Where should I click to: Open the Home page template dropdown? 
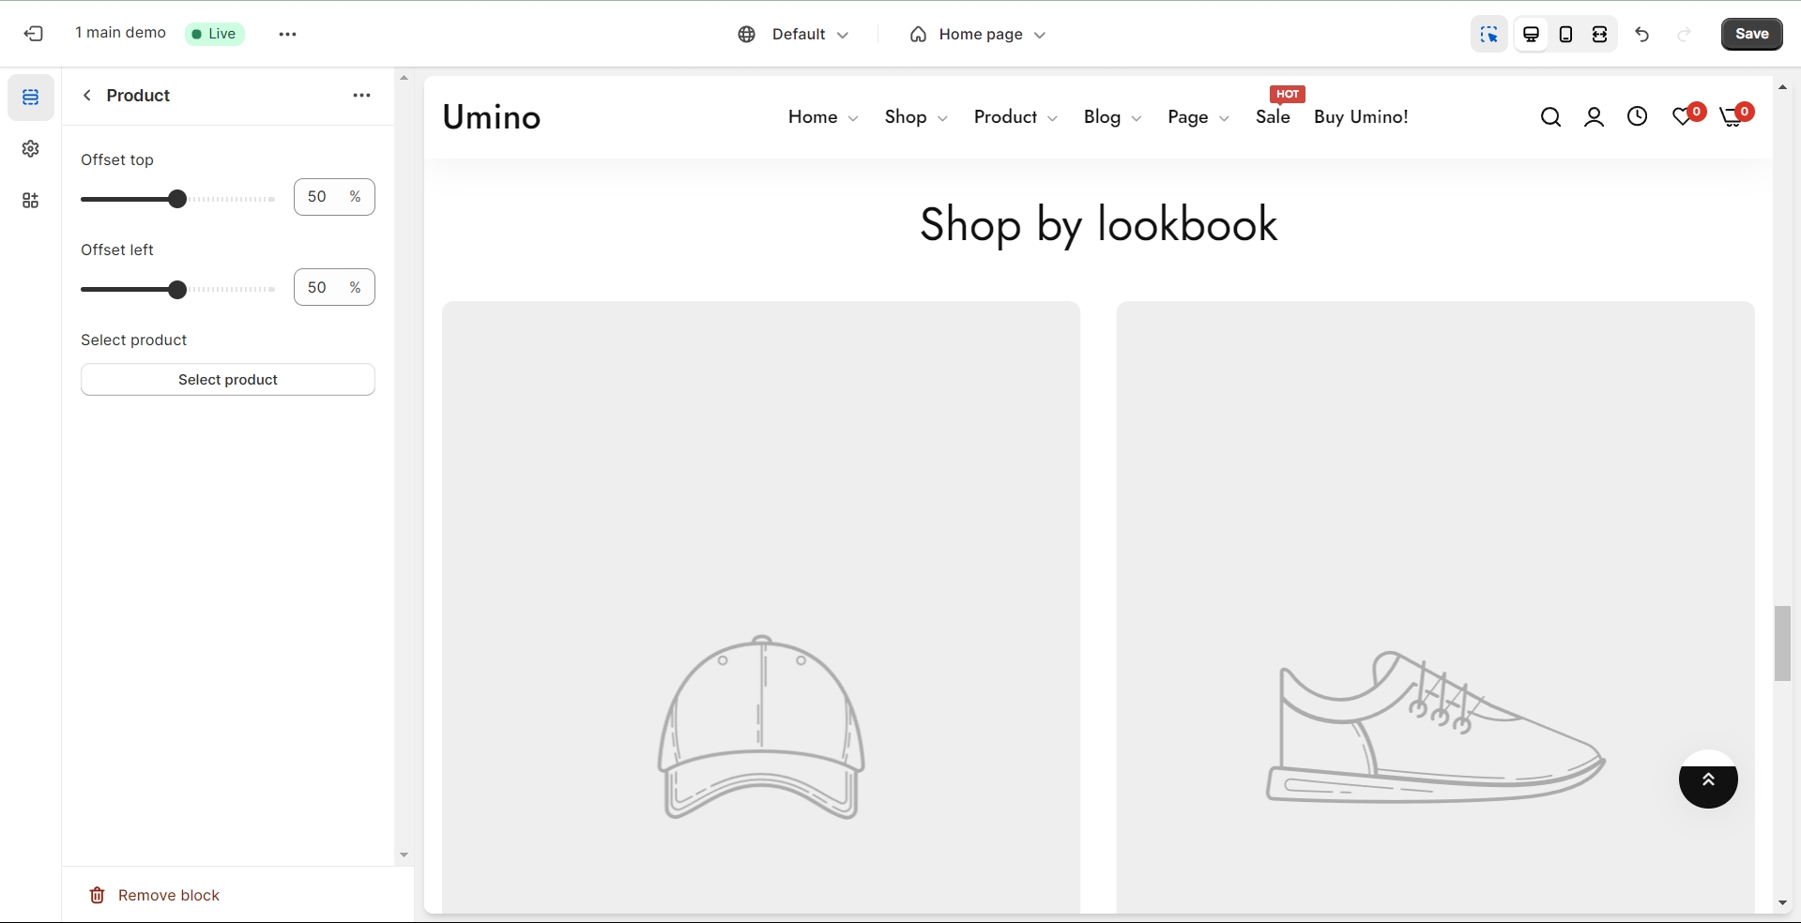(x=977, y=35)
